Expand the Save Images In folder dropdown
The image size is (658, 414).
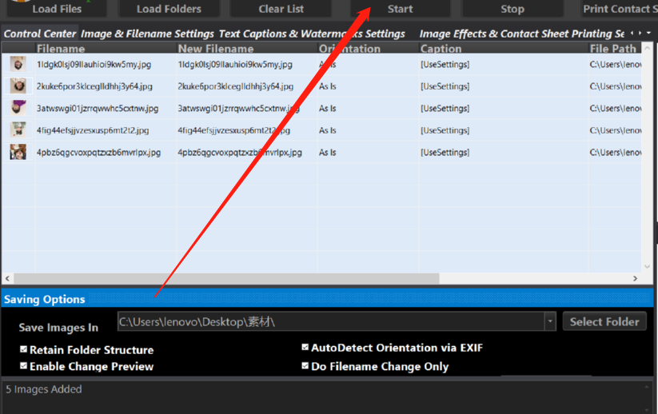[x=550, y=322]
